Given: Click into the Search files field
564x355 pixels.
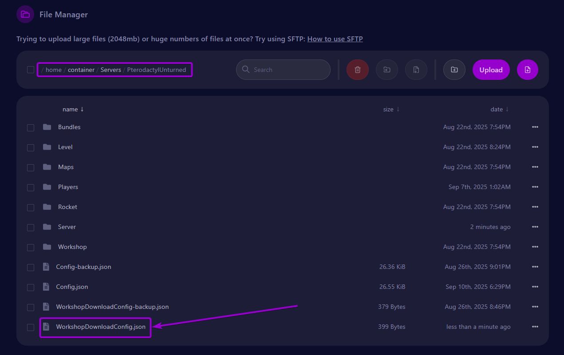Looking at the screenshot, I should (283, 70).
